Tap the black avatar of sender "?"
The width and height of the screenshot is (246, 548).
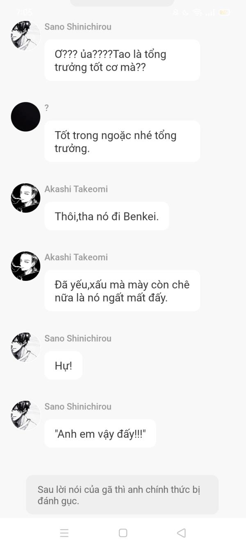click(x=25, y=117)
